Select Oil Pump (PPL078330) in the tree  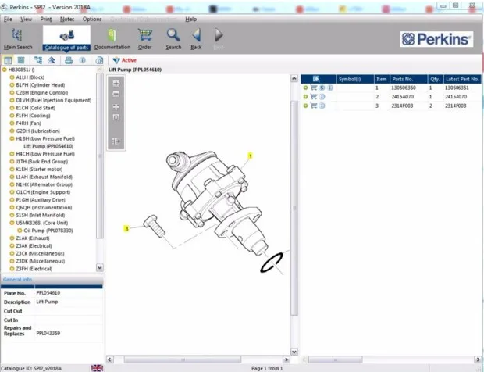point(48,231)
